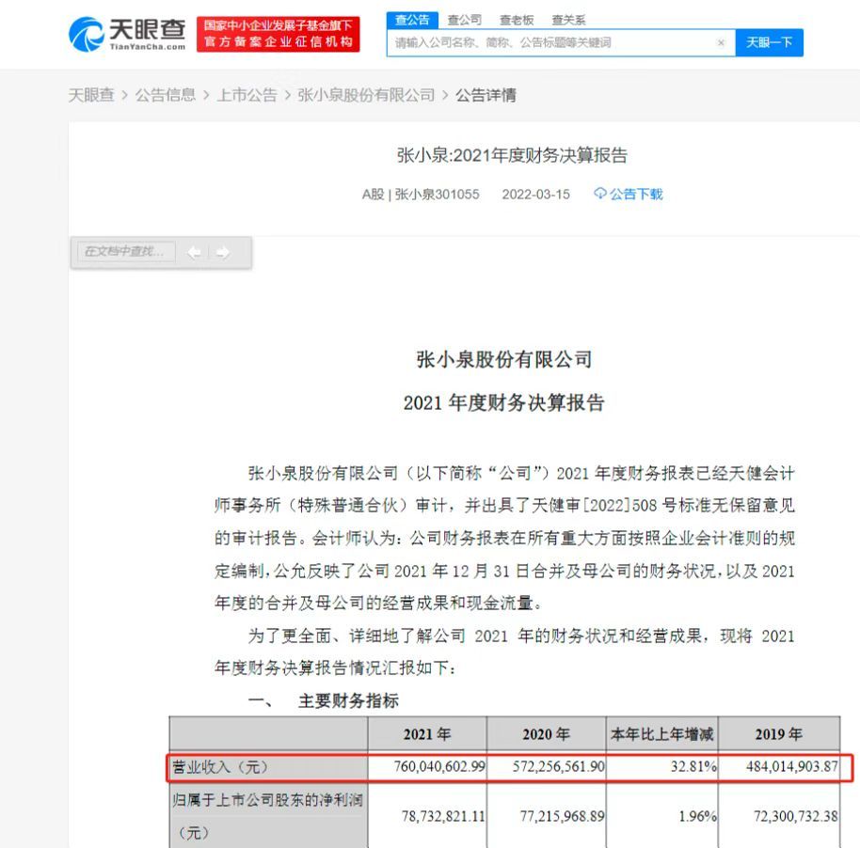The image size is (860, 848).
Task: Open the red official credit agency banner
Action: (279, 34)
